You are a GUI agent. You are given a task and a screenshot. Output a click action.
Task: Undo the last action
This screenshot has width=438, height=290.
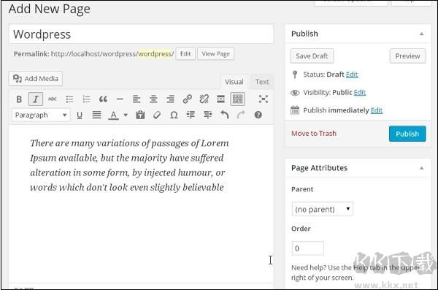[x=224, y=115]
